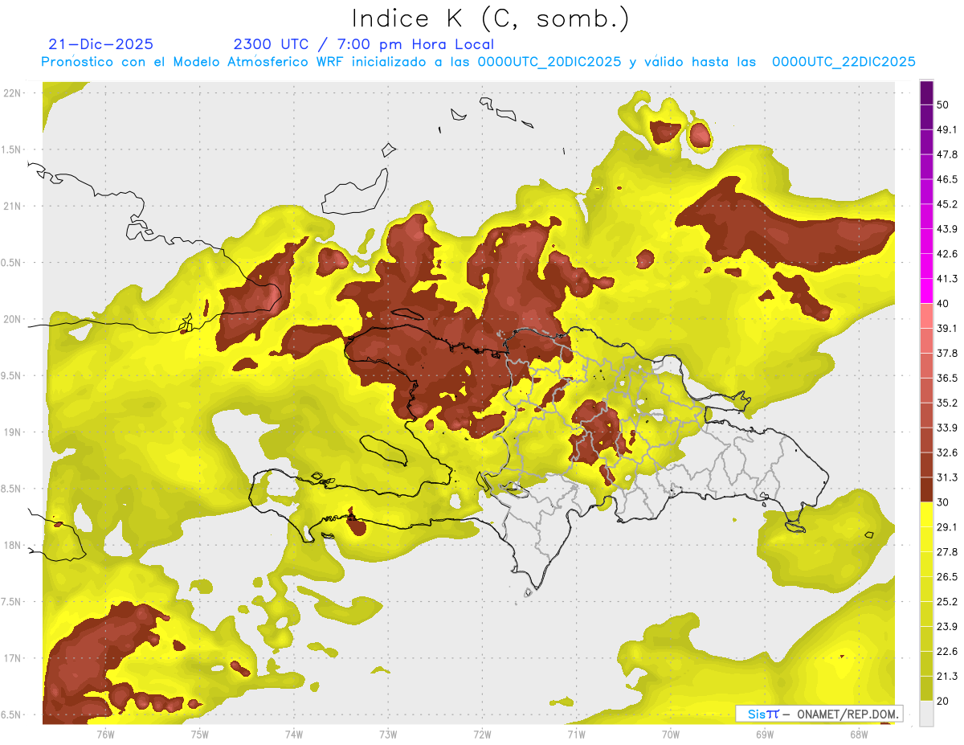The height and width of the screenshot is (745, 964).
Task: Click the colorbar value 22.6
Action: tap(948, 651)
